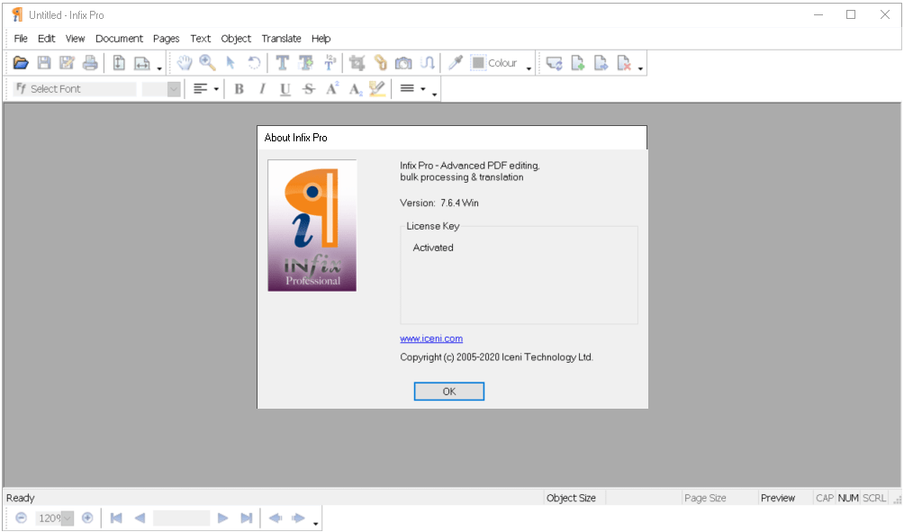Open the View menu
This screenshot has height=532, width=904.
(75, 39)
